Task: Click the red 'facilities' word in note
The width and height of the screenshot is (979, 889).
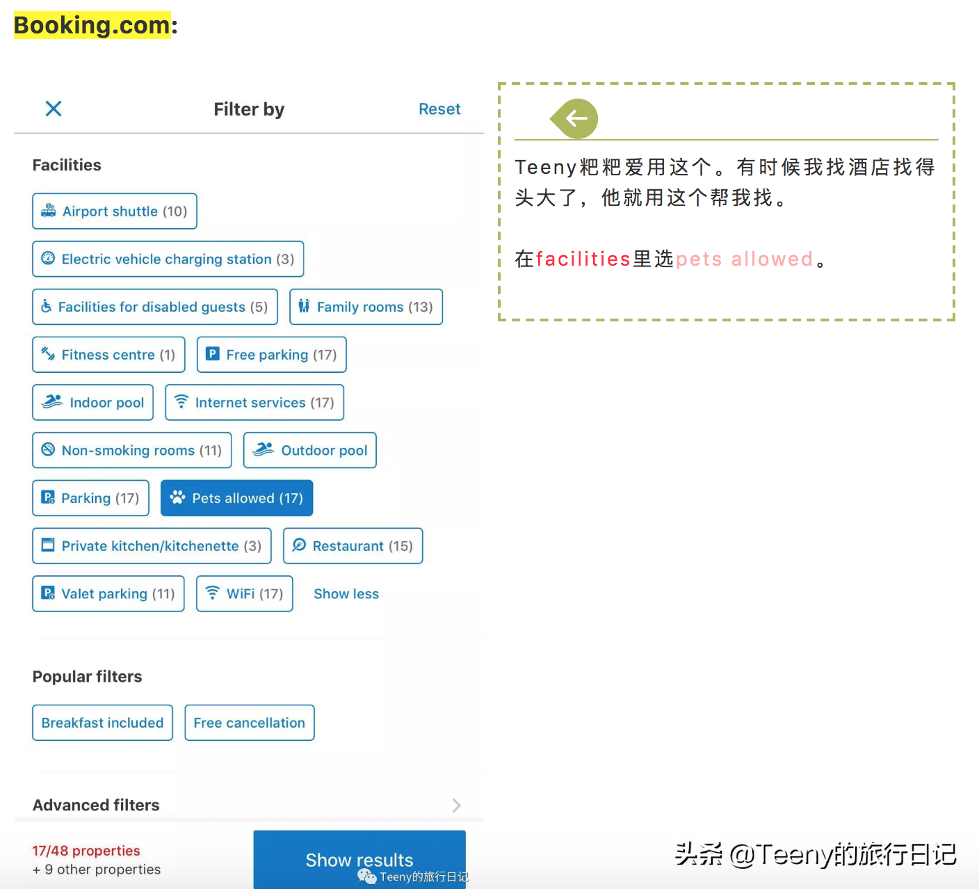Action: coord(583,259)
